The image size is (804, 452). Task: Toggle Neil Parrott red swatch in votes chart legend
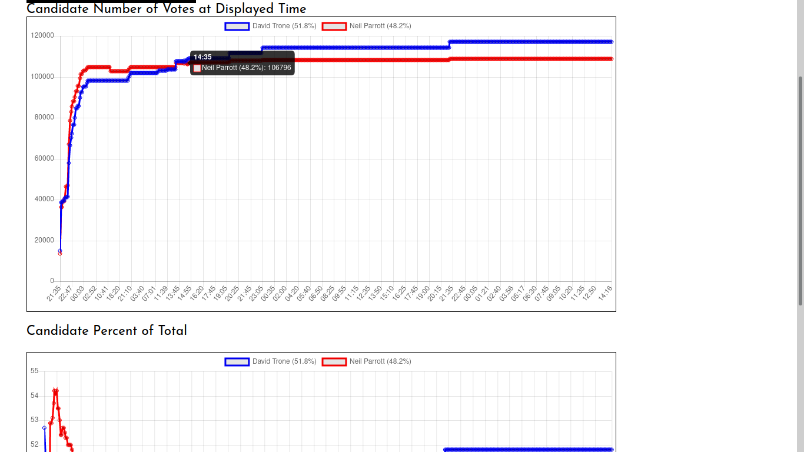tap(334, 26)
